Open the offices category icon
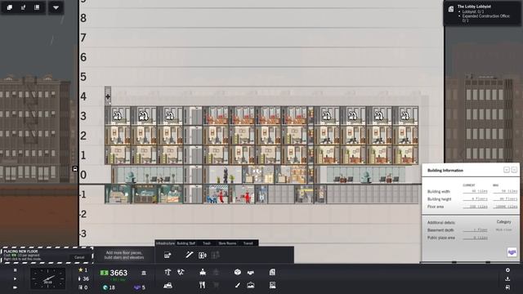 (203, 272)
